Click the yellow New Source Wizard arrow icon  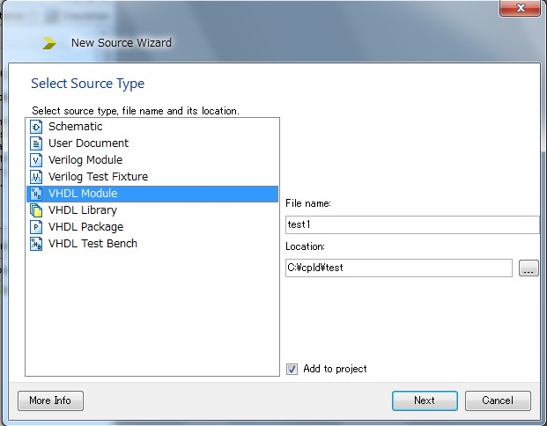49,43
